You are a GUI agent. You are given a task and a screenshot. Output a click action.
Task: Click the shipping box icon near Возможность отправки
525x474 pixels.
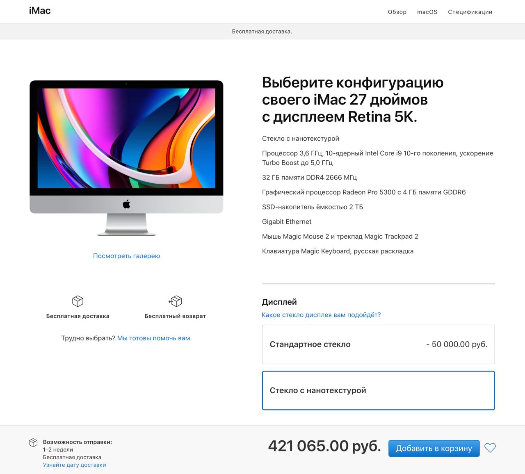pos(33,443)
